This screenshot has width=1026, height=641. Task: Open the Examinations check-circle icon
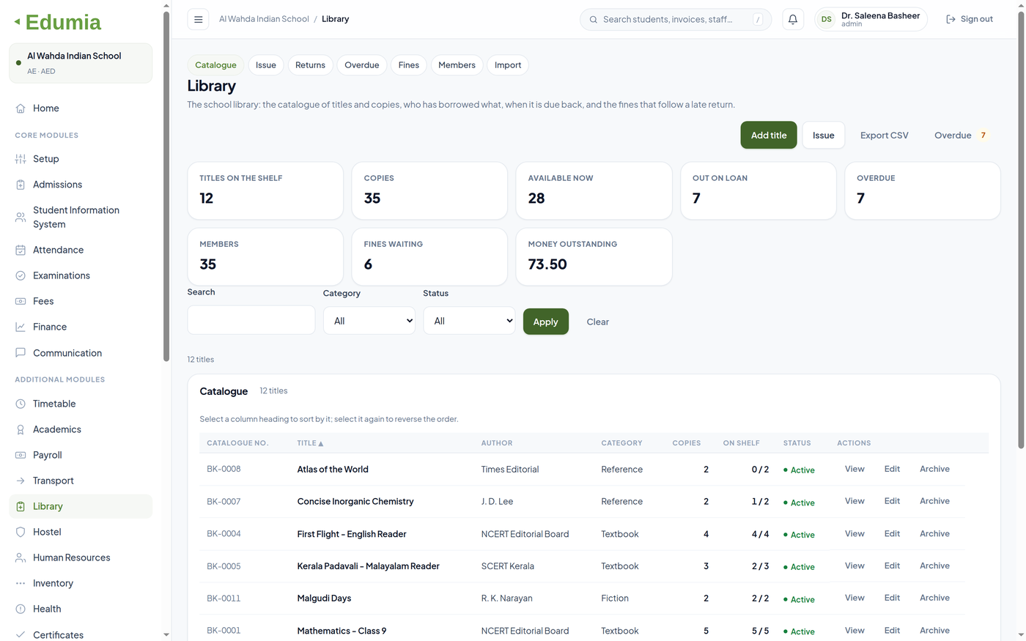point(21,275)
